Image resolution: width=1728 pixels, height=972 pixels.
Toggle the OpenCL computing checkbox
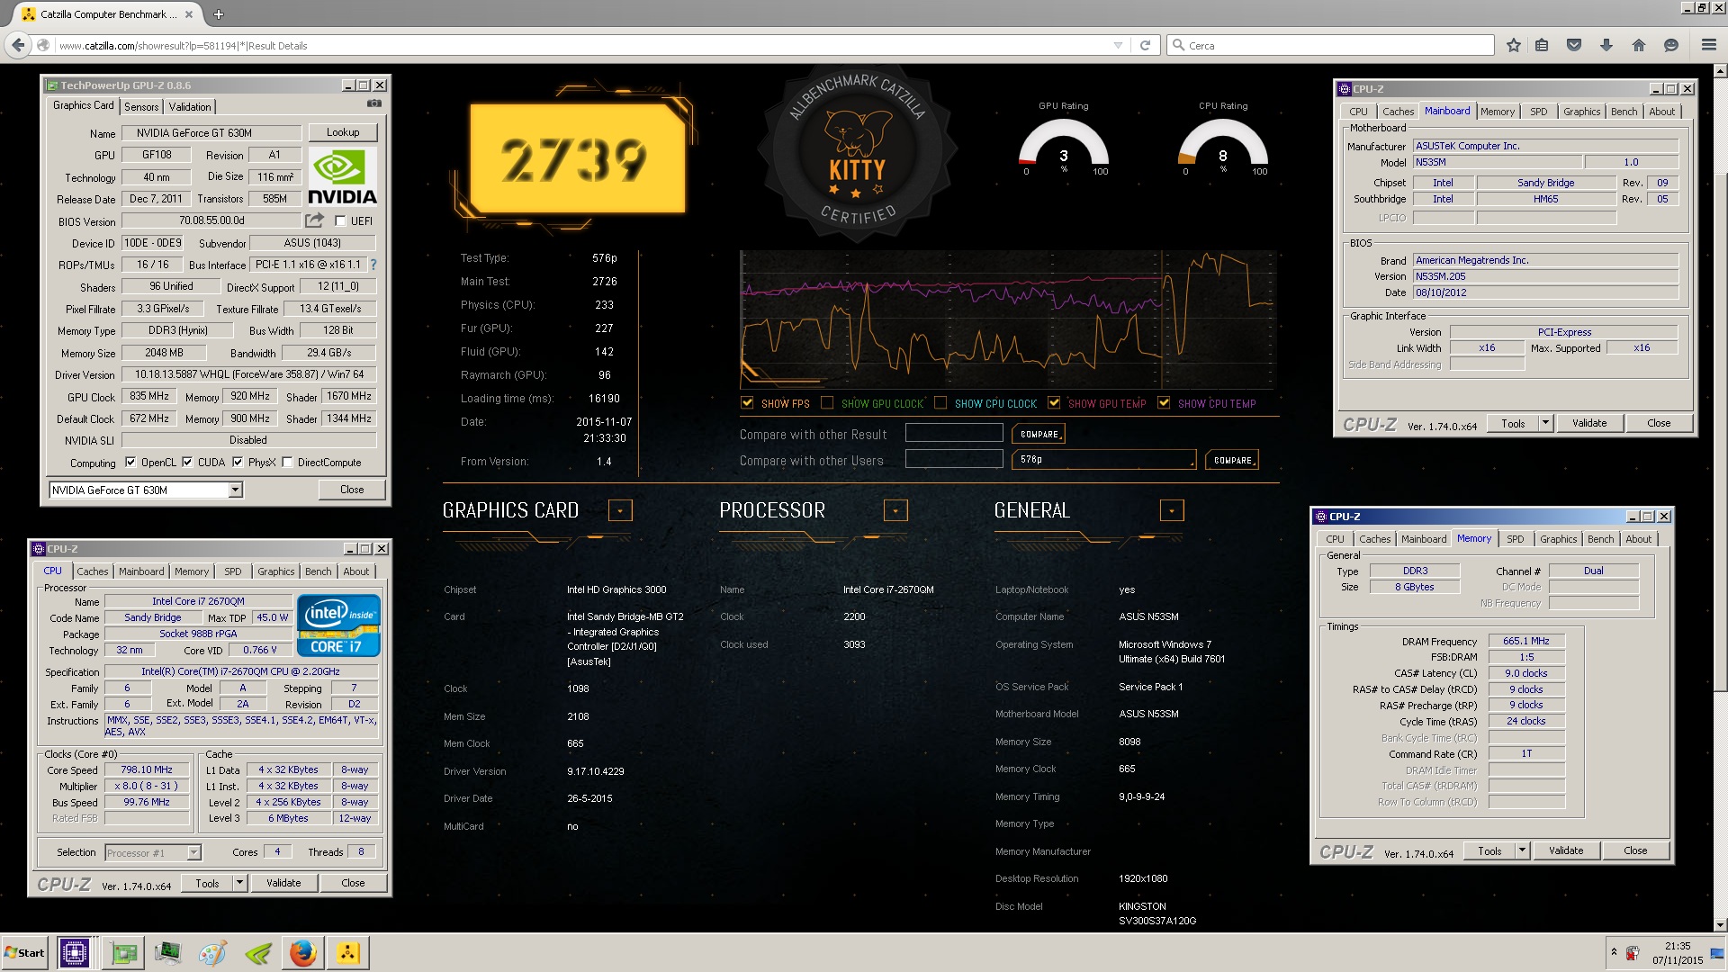pyautogui.click(x=130, y=463)
